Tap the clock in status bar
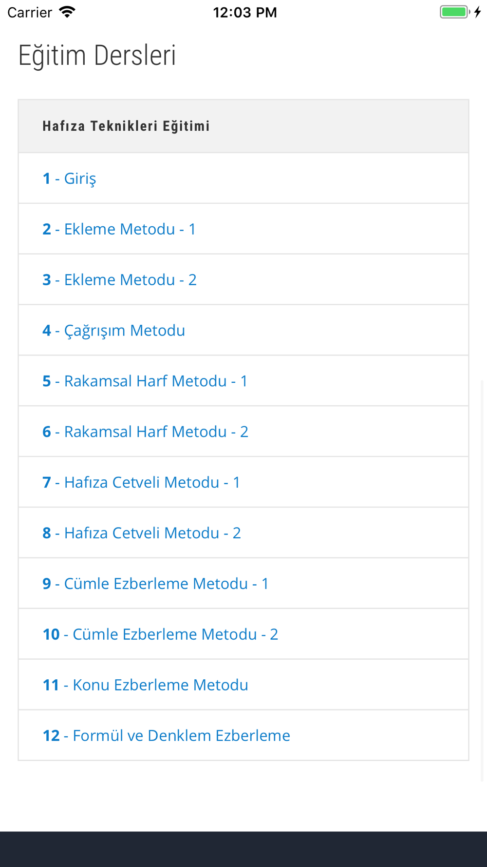 (245, 12)
